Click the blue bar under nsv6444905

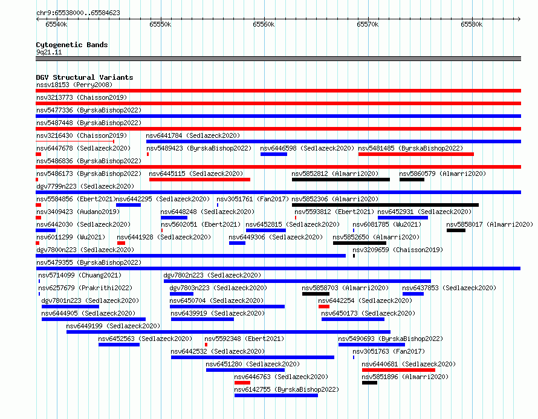[x=94, y=319]
